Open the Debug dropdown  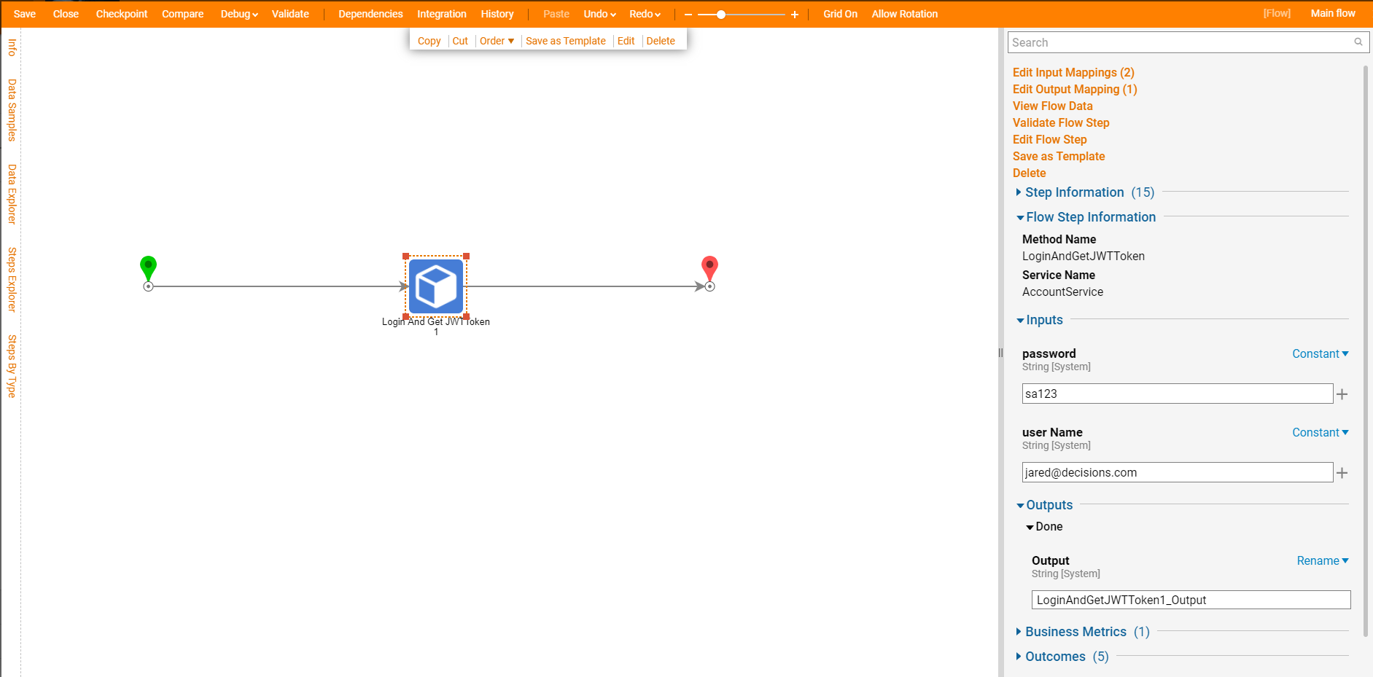tap(239, 14)
